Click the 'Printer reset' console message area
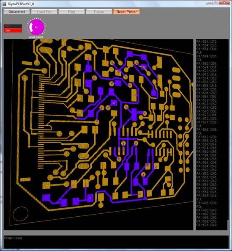232x251 pixels. click(x=13, y=238)
